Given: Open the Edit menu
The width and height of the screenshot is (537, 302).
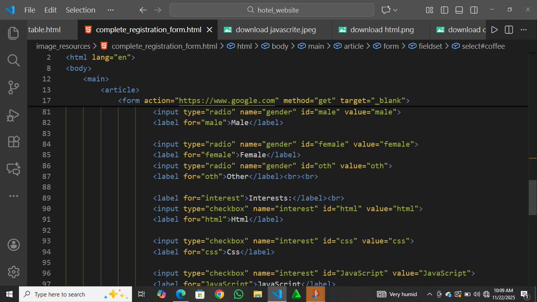Looking at the screenshot, I should tap(51, 10).
